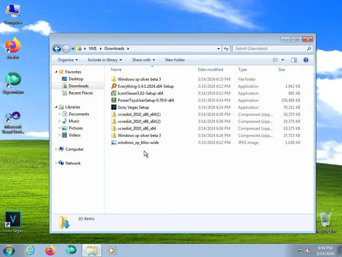Select the vcredist_2010_x86_x64 file name
342x257 pixels.
(x=137, y=128)
